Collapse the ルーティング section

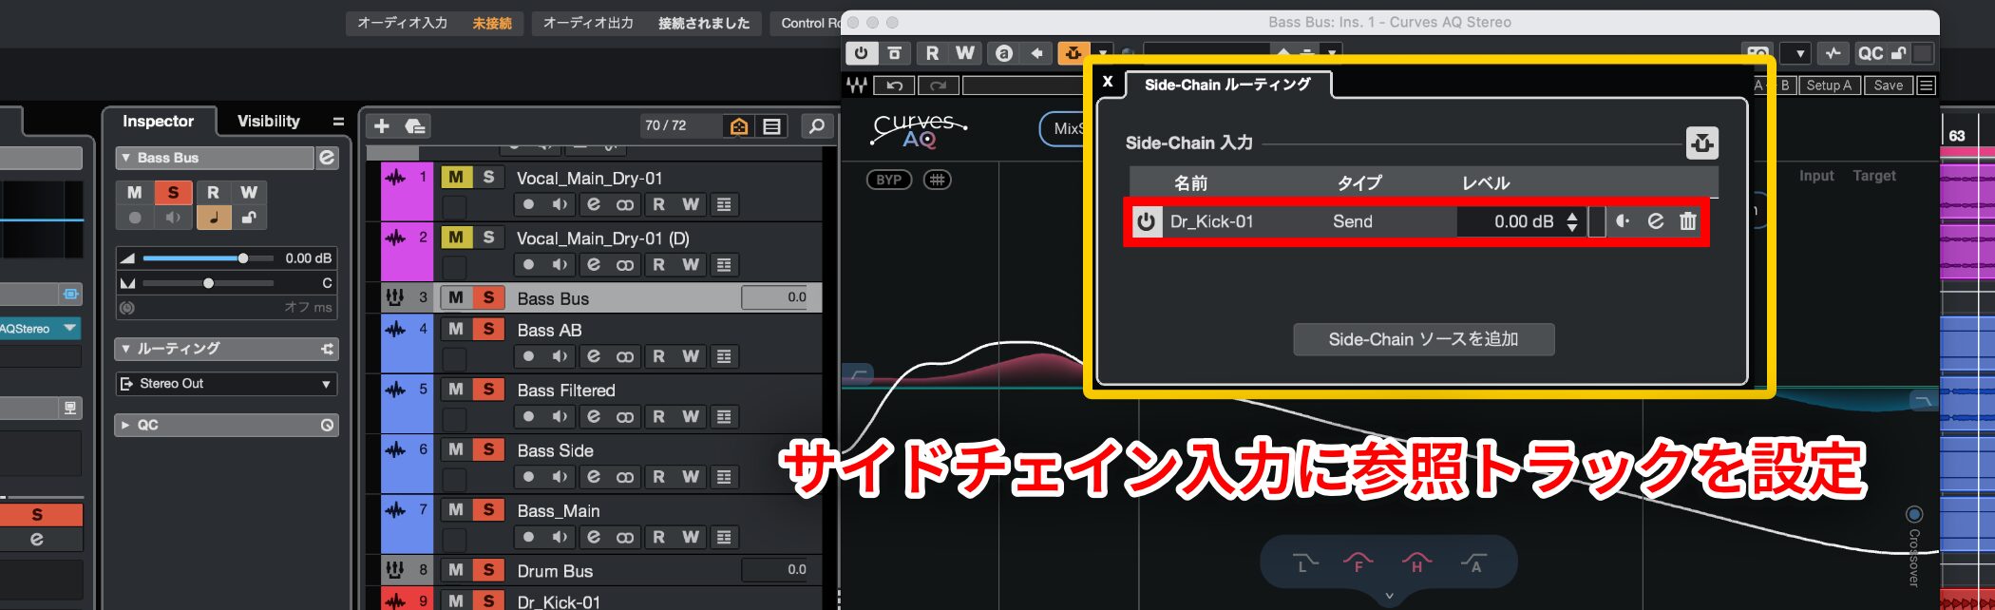point(124,349)
